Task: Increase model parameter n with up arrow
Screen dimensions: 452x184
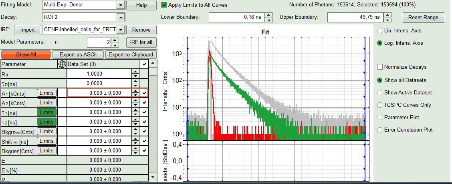Action: [115, 40]
